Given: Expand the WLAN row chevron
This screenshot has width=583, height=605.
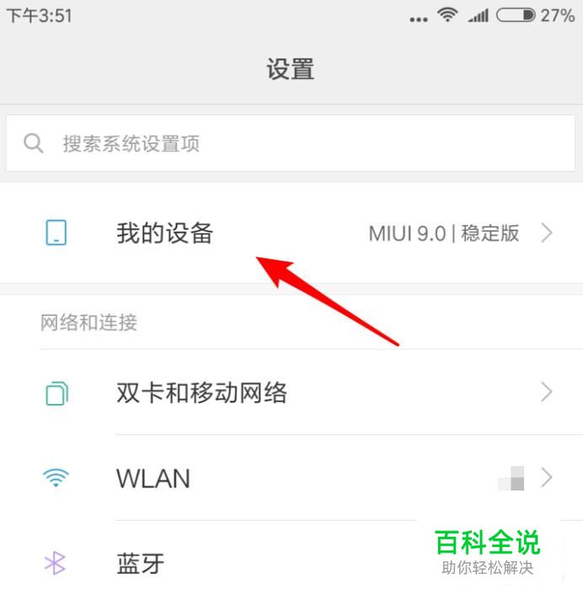Looking at the screenshot, I should tap(546, 478).
